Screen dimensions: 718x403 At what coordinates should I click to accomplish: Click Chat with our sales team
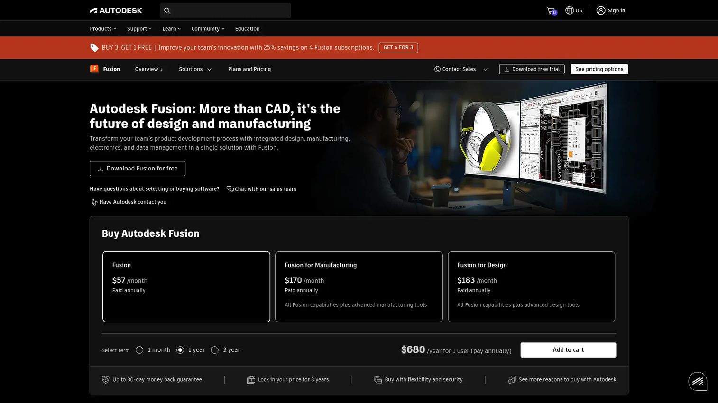click(x=265, y=189)
